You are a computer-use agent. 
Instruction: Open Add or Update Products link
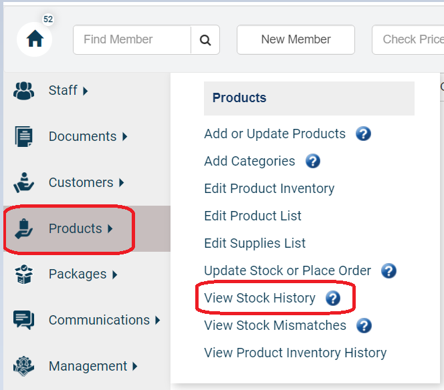point(275,134)
